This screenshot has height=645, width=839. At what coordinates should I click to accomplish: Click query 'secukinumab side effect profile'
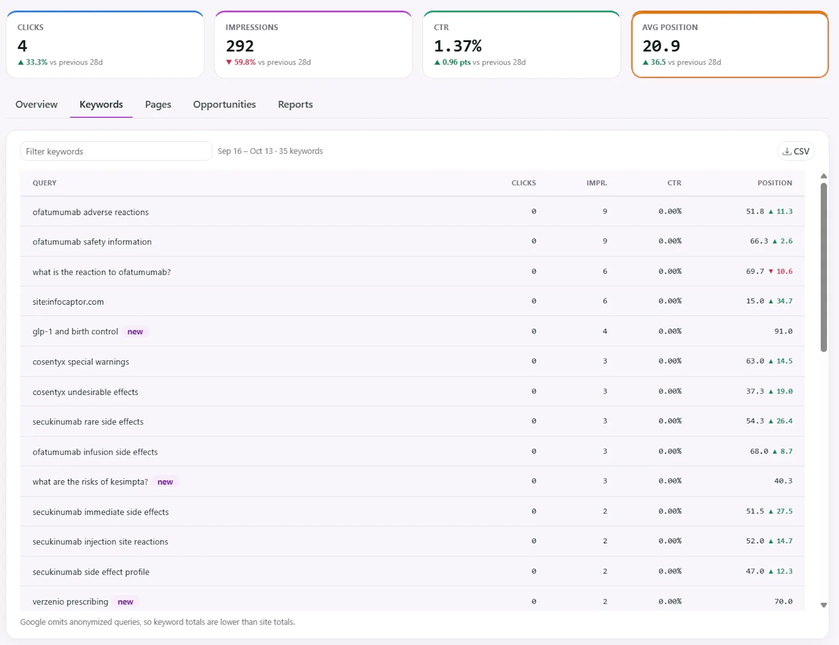pyautogui.click(x=91, y=572)
